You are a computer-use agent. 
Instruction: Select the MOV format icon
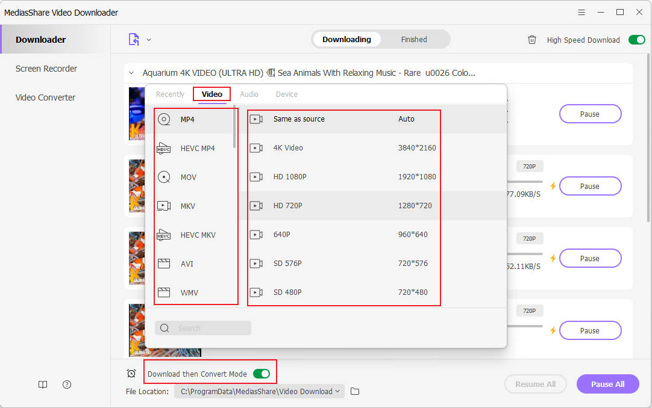point(164,178)
